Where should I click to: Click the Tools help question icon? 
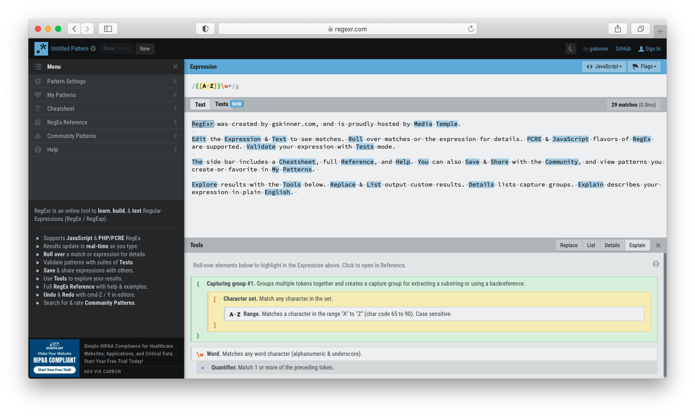pos(656,264)
